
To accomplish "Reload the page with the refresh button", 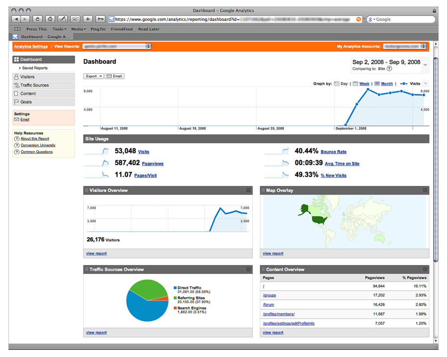I will click(38, 19).
